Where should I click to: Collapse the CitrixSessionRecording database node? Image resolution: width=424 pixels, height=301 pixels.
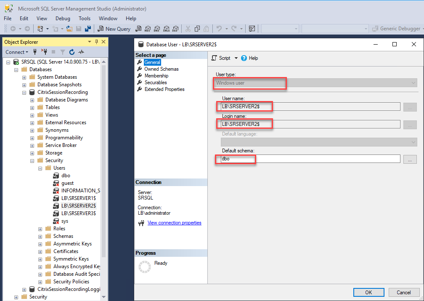[x=24, y=92]
